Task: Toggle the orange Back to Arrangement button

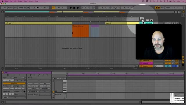Action: 53,8
